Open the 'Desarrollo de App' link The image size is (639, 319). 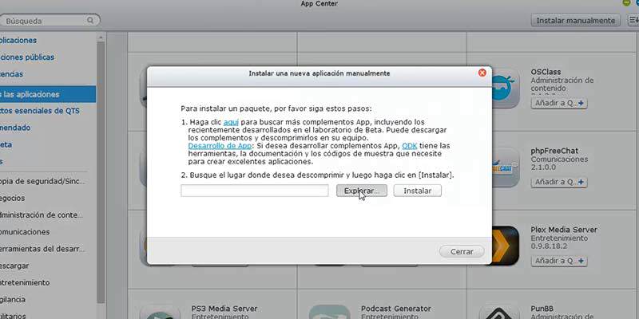coord(220,146)
